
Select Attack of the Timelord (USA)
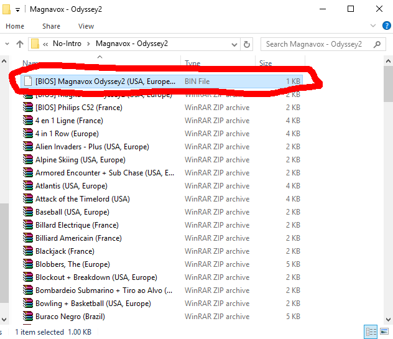click(162, 199)
